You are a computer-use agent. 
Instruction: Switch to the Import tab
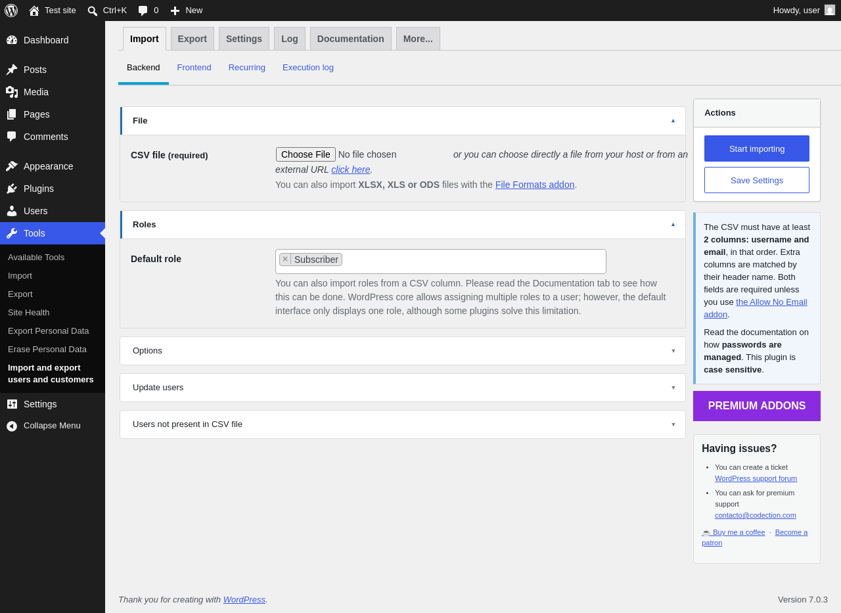pyautogui.click(x=145, y=39)
